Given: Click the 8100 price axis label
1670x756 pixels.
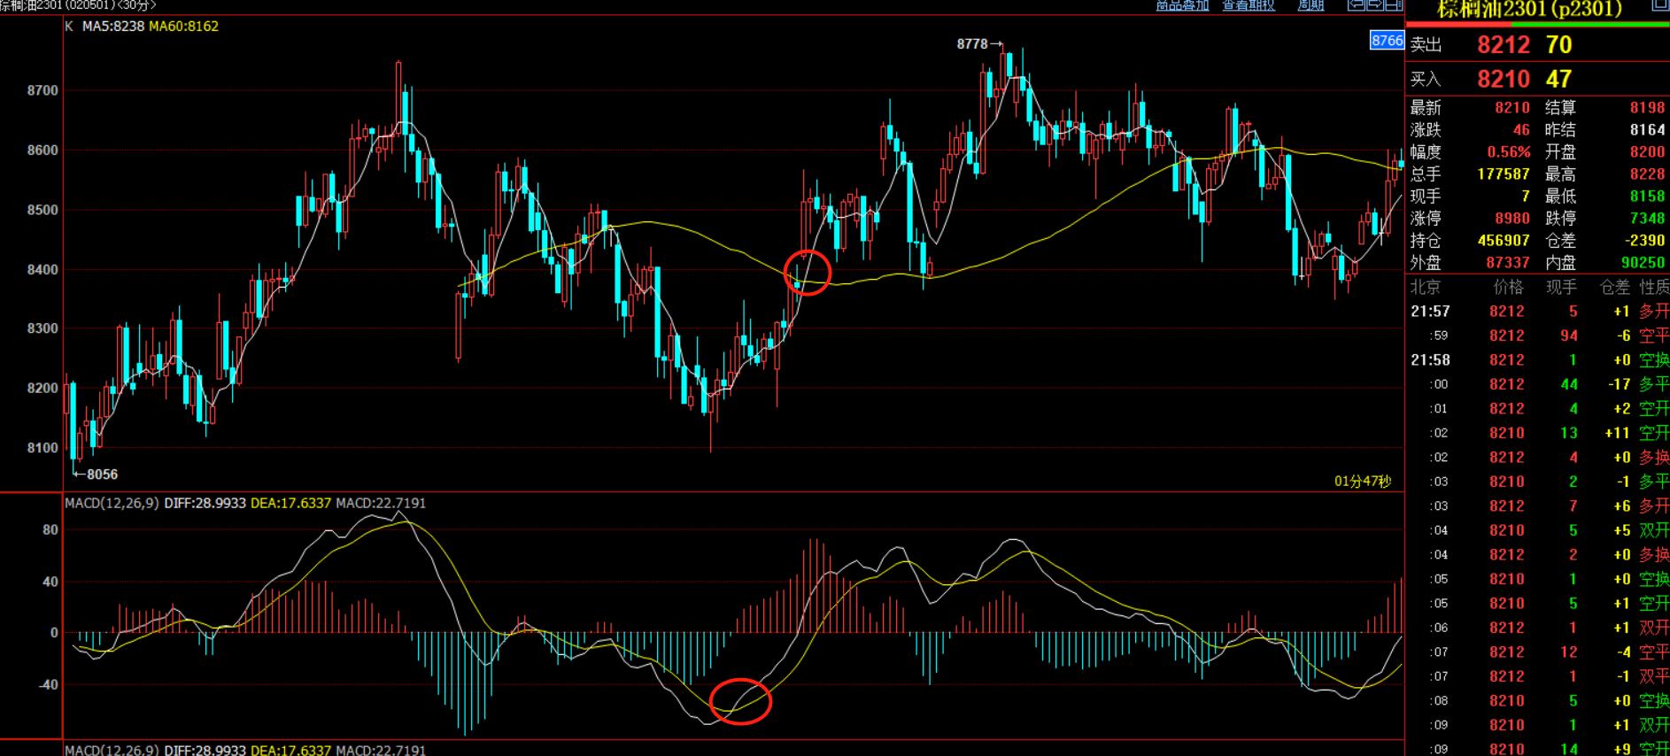Looking at the screenshot, I should (43, 448).
